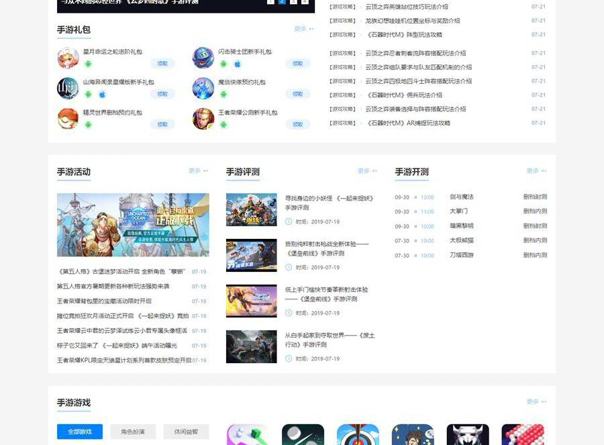This screenshot has height=445, width=604.
Task: Open the archery target game icon
Action: pyautogui.click(x=358, y=435)
